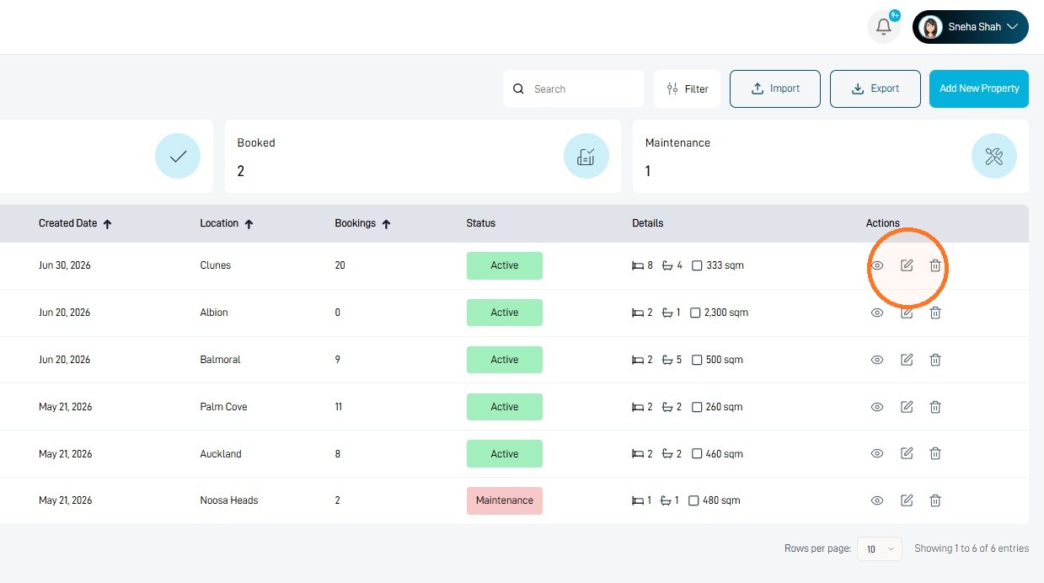View the Noosa Heads property details
The height and width of the screenshot is (583, 1044).
[x=877, y=500]
